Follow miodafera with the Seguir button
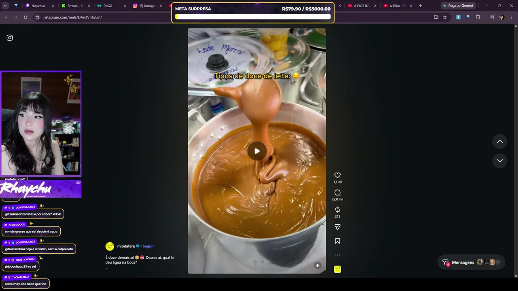The width and height of the screenshot is (518, 291). click(148, 246)
